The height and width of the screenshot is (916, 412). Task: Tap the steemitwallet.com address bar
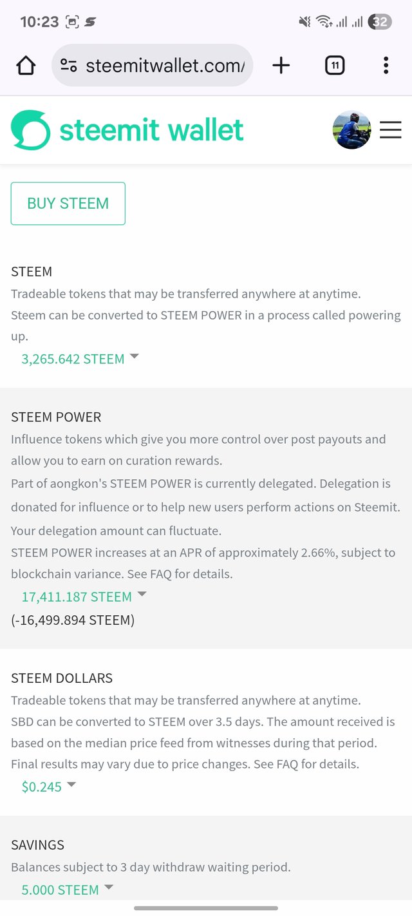(165, 65)
